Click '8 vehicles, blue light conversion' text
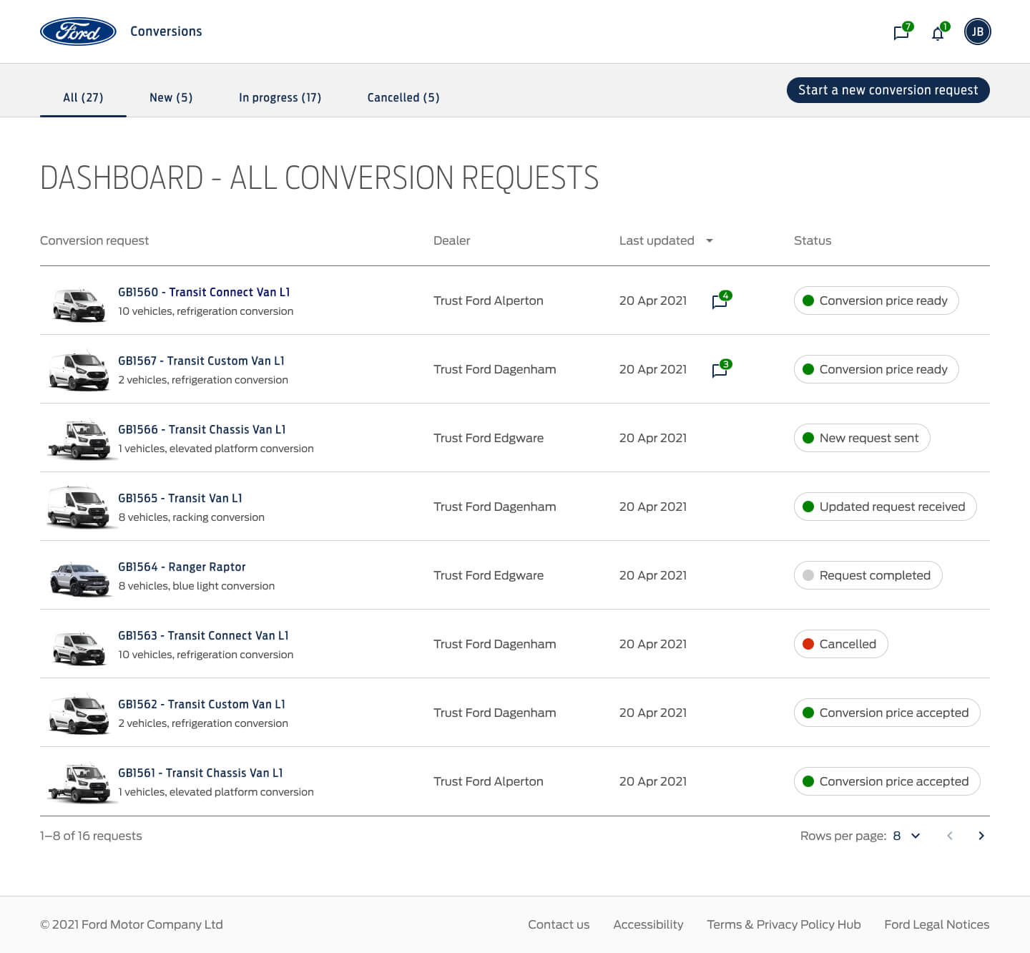 (x=197, y=586)
